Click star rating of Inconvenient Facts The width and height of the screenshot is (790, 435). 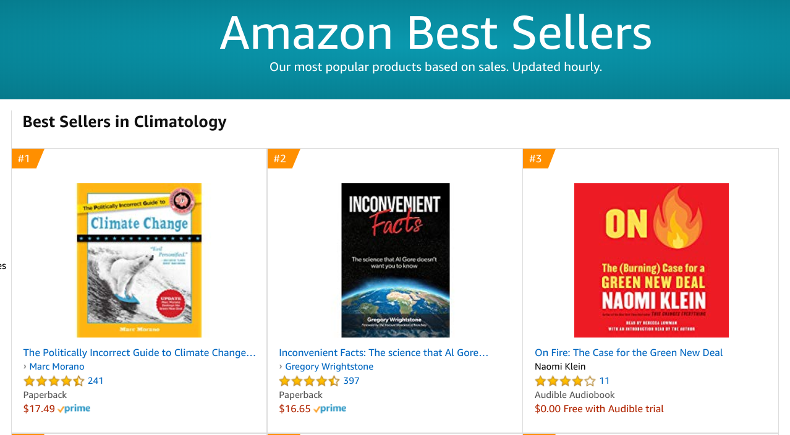309,381
